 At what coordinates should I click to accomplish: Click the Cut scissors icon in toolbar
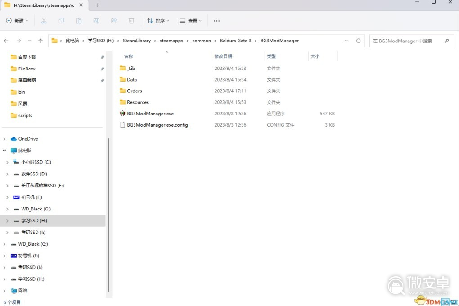(44, 21)
